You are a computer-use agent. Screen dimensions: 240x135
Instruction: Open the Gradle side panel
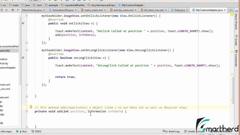coord(236,40)
